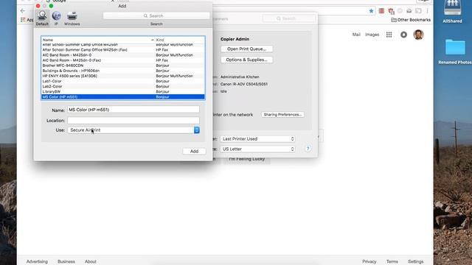Open Options & Supplies in Printers window
The width and height of the screenshot is (472, 265).
point(246,60)
